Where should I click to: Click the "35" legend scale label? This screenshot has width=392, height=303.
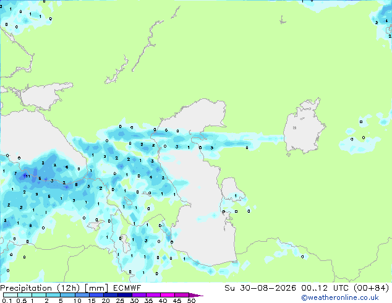pyautogui.click(x=148, y=301)
